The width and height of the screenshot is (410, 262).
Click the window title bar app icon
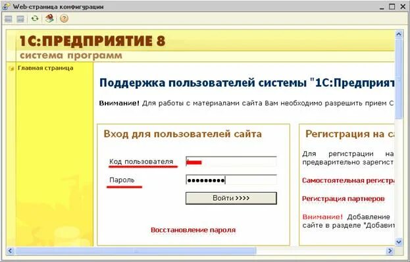click(x=6, y=7)
